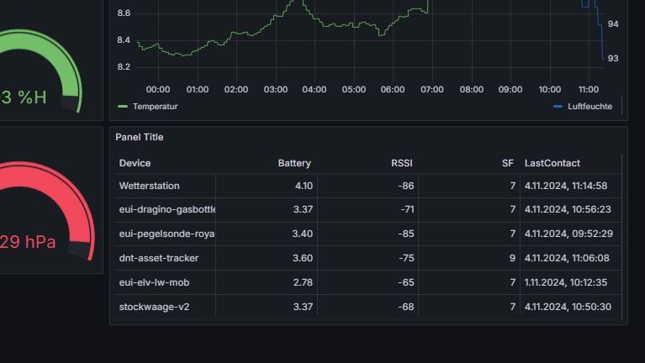Select the eui-pegelsonde-roya device cell
The height and width of the screenshot is (363, 645).
coord(167,234)
